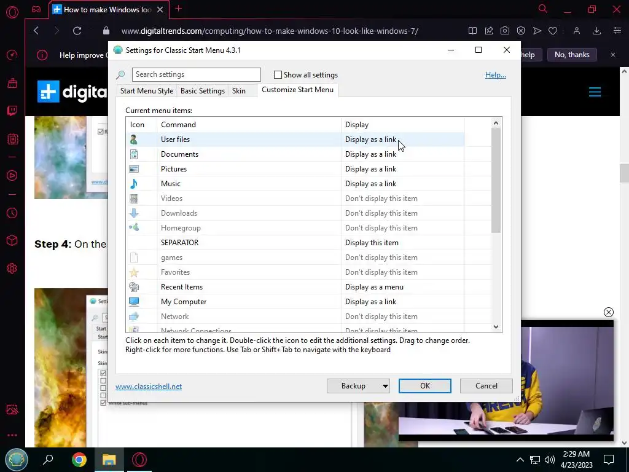Click No, thanks button in browser
The width and height of the screenshot is (629, 472).
tap(572, 55)
